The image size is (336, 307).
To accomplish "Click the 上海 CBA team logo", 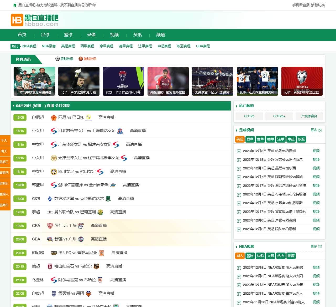I will click(81, 226).
